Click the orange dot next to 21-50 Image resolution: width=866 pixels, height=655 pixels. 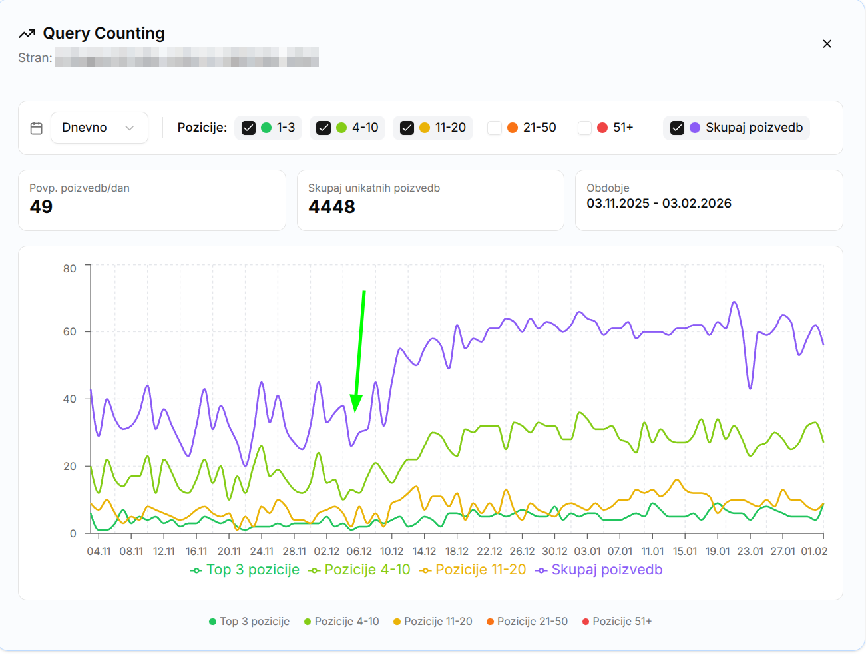point(511,128)
